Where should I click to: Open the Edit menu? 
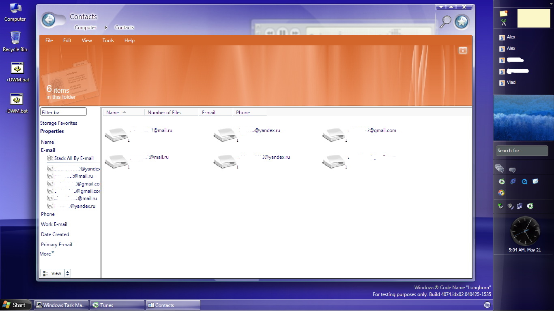point(67,40)
